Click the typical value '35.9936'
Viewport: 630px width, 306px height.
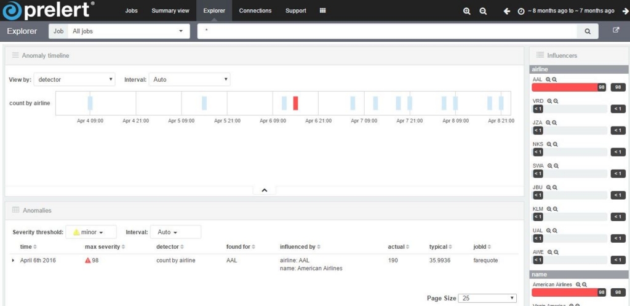click(x=439, y=261)
